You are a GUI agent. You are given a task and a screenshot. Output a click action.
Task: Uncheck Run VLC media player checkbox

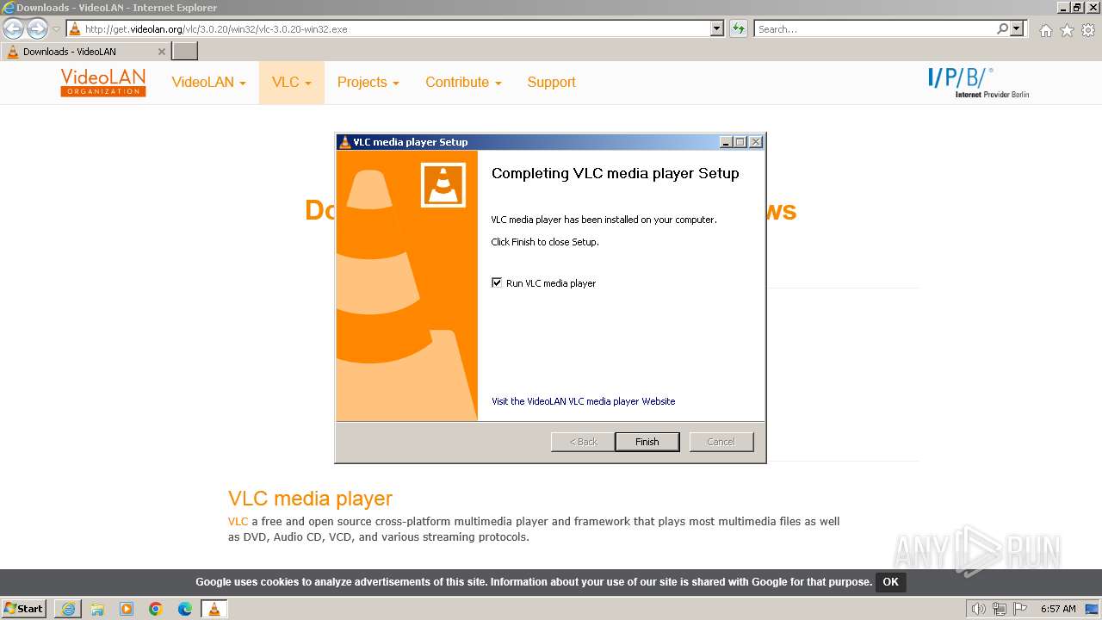(x=497, y=282)
